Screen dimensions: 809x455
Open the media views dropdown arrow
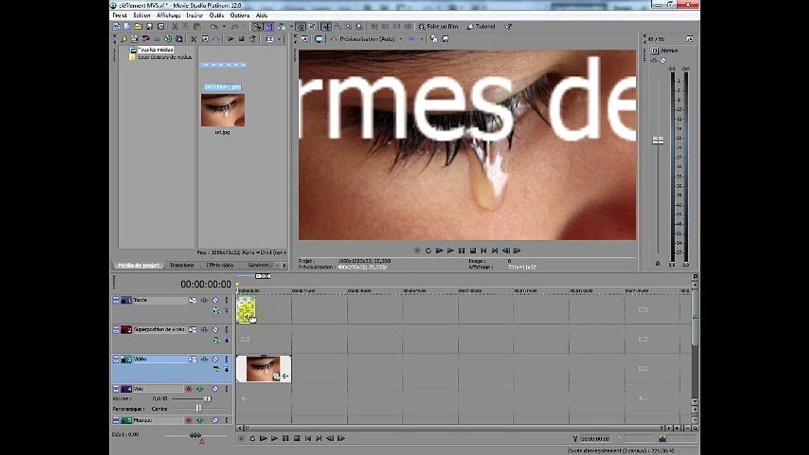pos(279,39)
